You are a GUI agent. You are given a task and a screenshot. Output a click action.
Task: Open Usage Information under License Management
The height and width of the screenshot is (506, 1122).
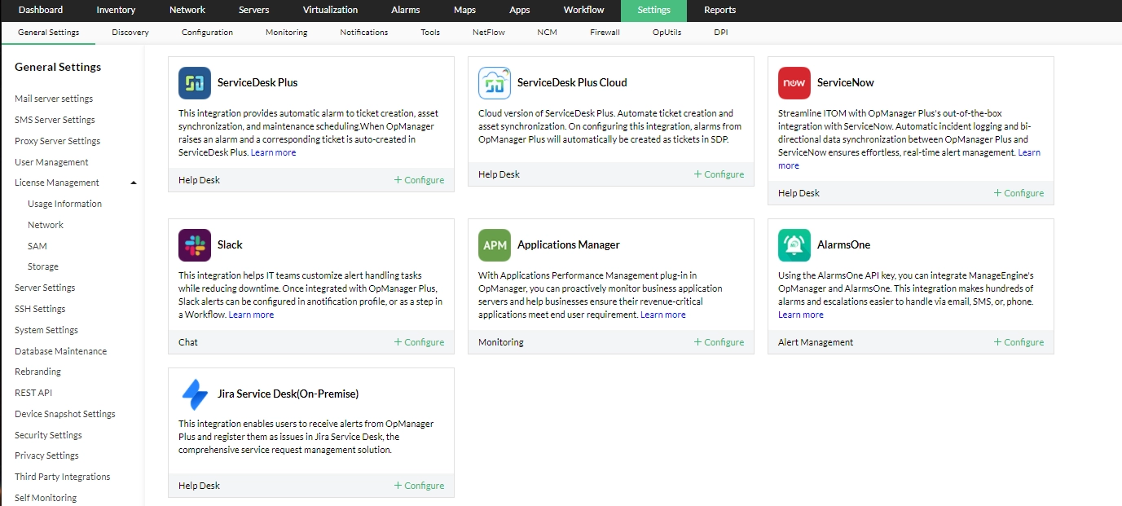(x=64, y=204)
